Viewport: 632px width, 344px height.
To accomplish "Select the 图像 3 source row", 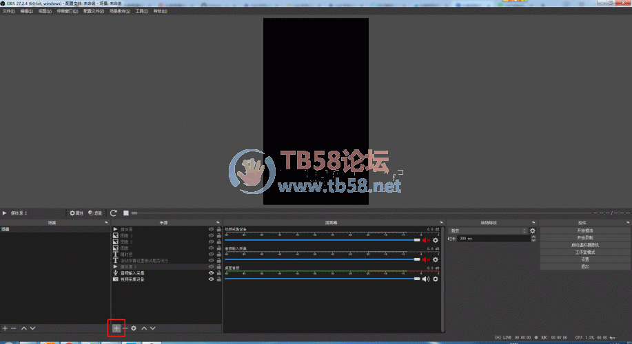I will 167,235.
